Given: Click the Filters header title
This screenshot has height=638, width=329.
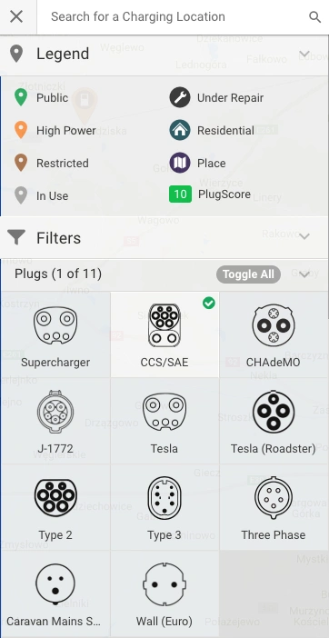Looking at the screenshot, I should tap(58, 237).
